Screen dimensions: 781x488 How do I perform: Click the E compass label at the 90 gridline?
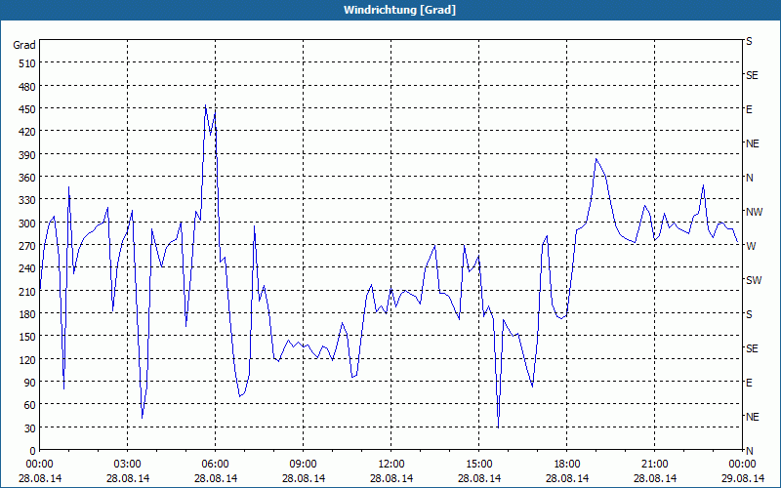(x=749, y=383)
